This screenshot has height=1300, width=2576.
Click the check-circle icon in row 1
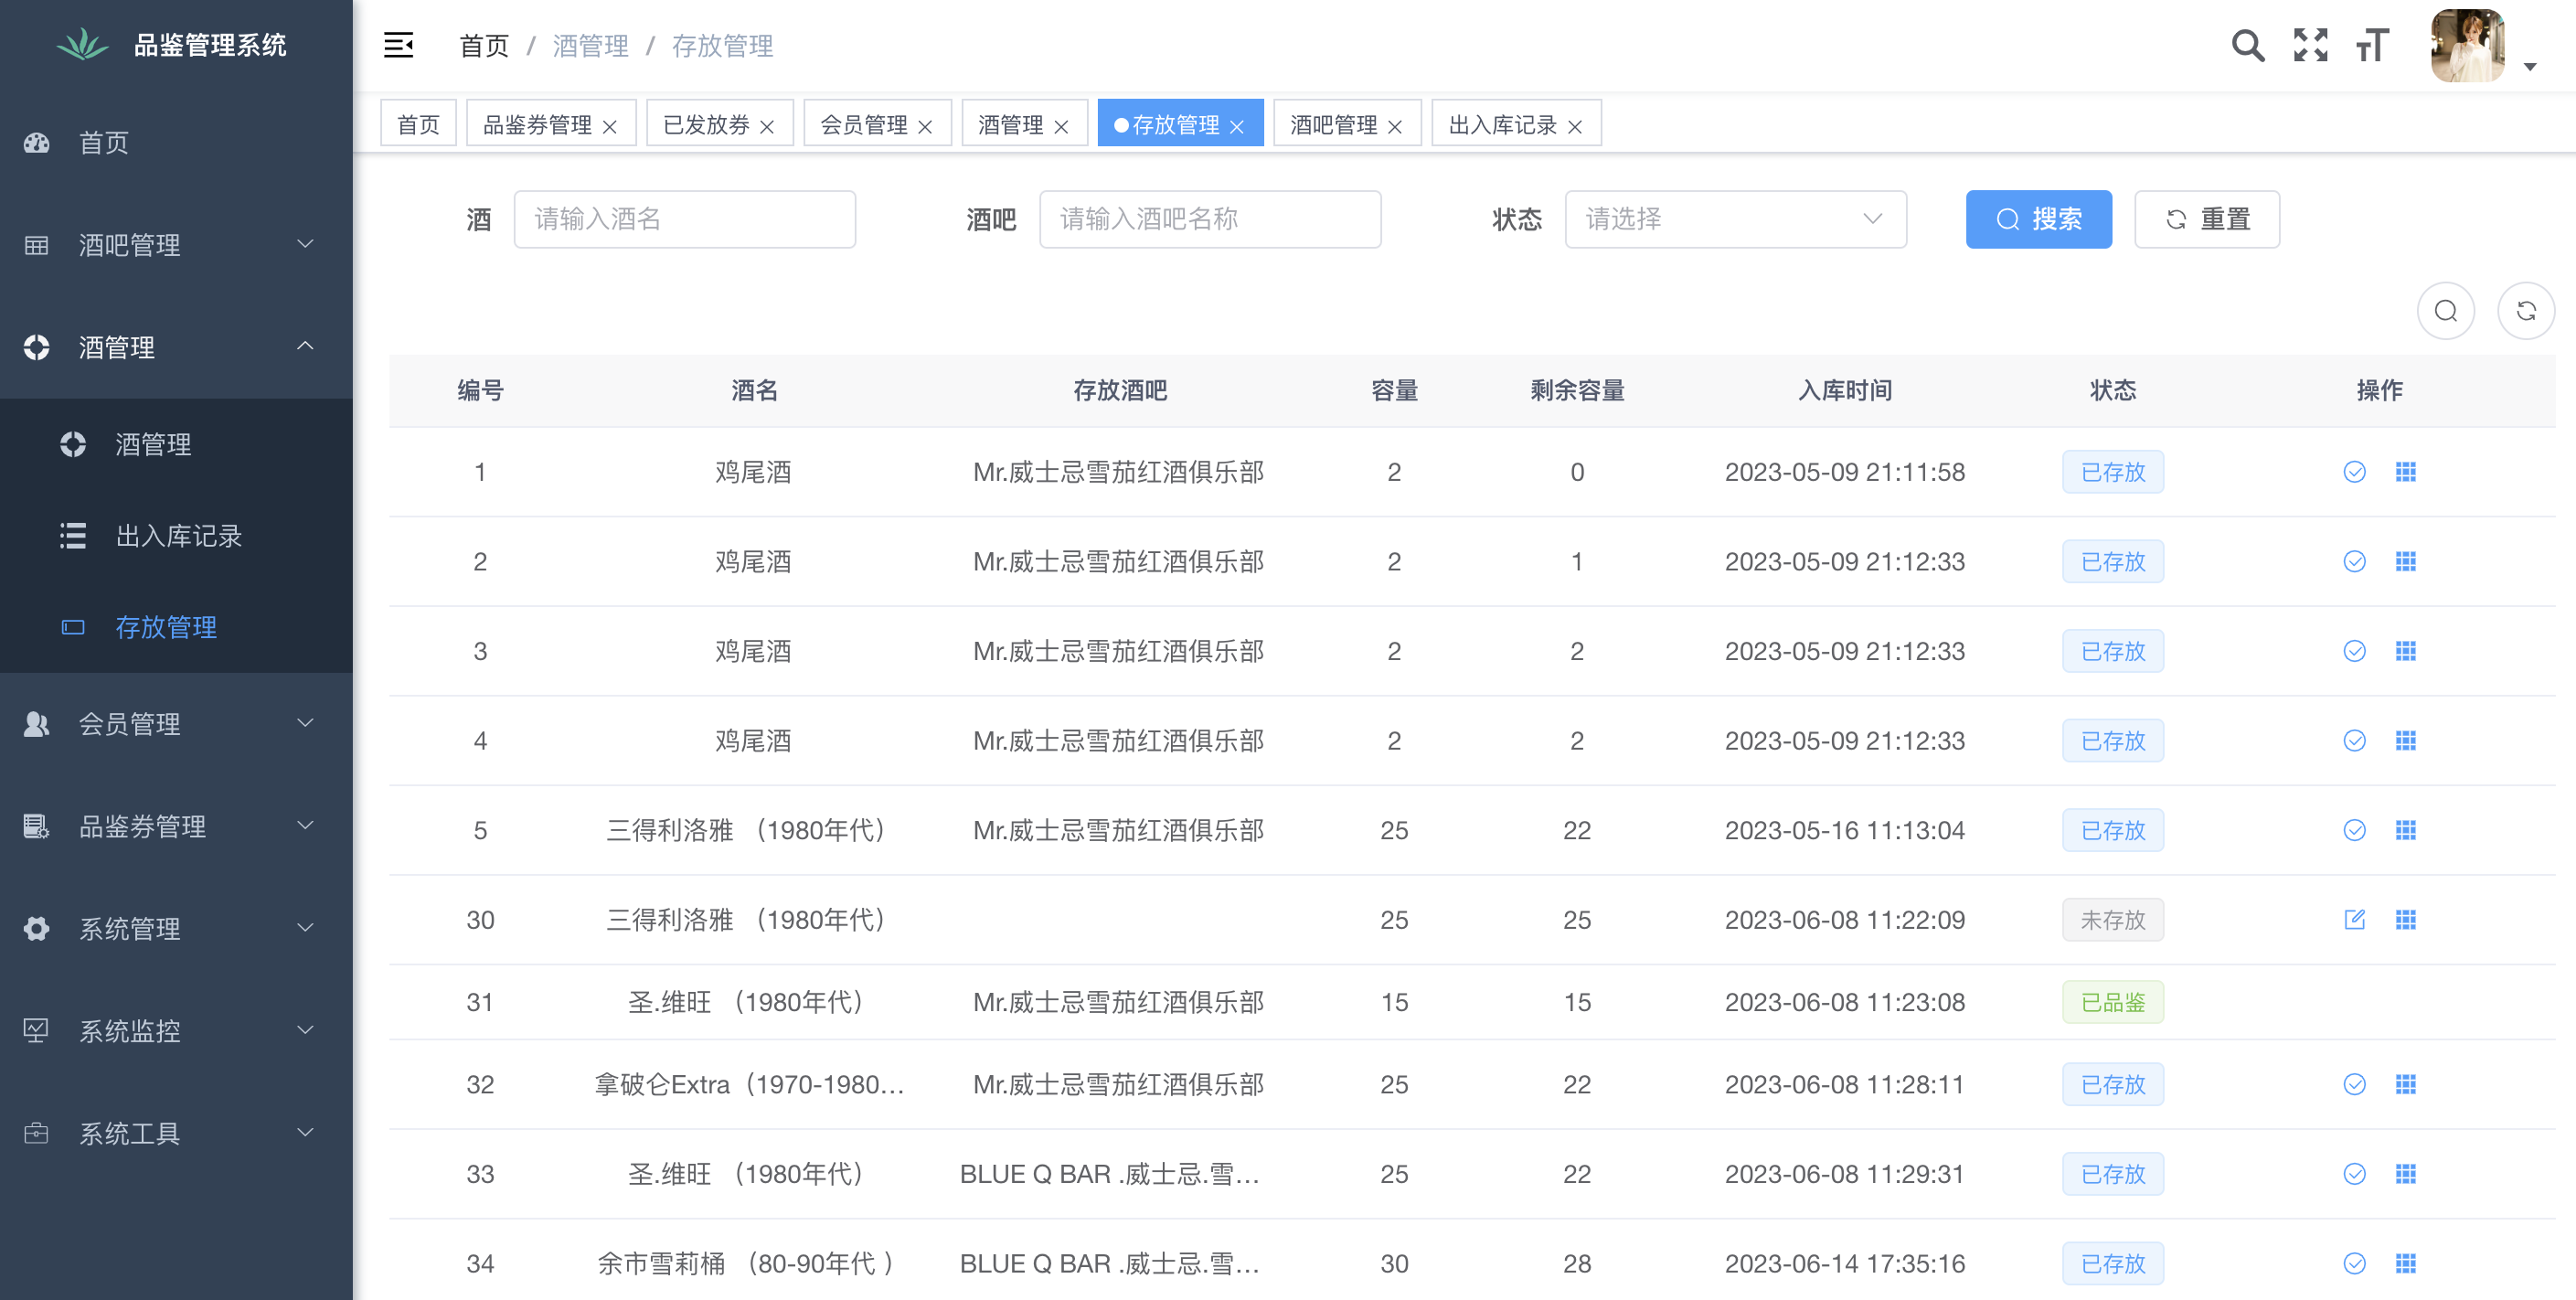coord(2355,472)
